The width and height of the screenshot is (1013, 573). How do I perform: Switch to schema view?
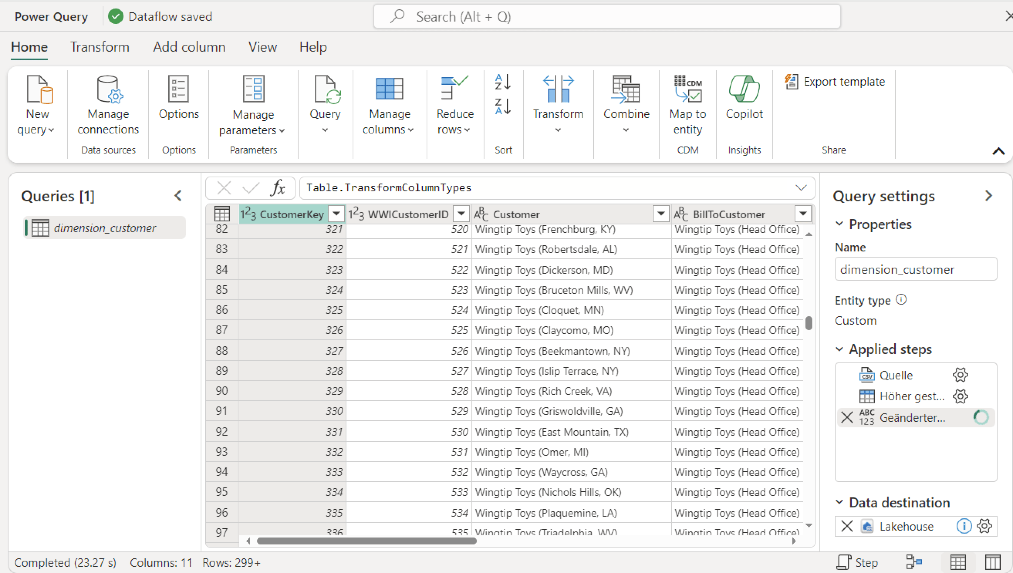click(992, 562)
